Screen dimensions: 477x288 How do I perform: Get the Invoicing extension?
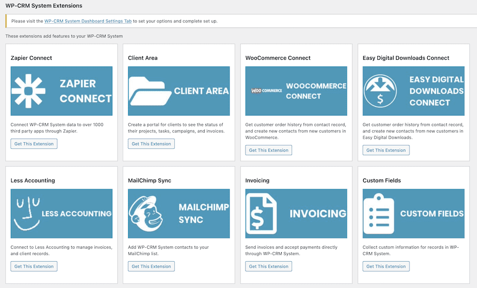(x=268, y=266)
